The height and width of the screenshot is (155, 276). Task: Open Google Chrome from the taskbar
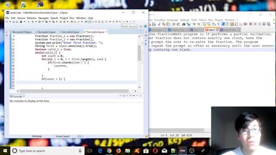[109, 151]
